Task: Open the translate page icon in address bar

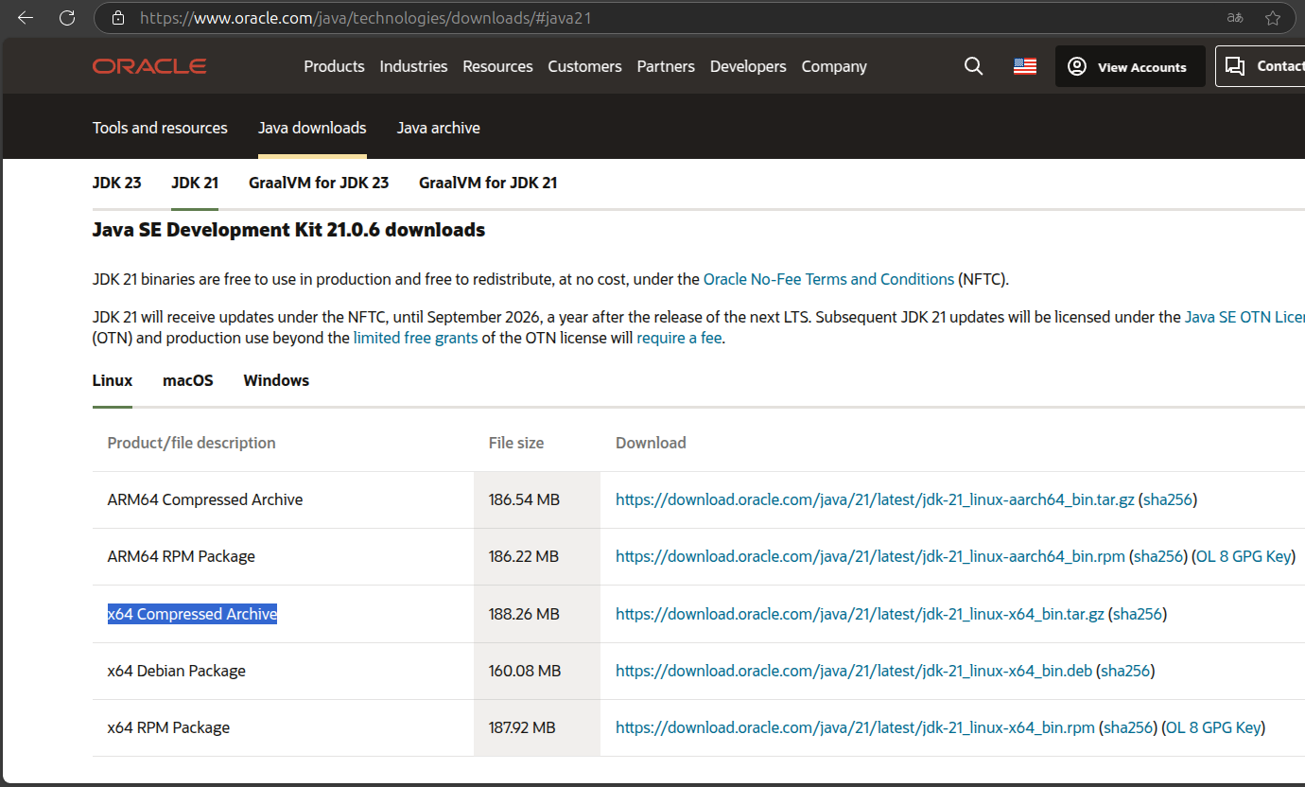Action: (x=1235, y=18)
